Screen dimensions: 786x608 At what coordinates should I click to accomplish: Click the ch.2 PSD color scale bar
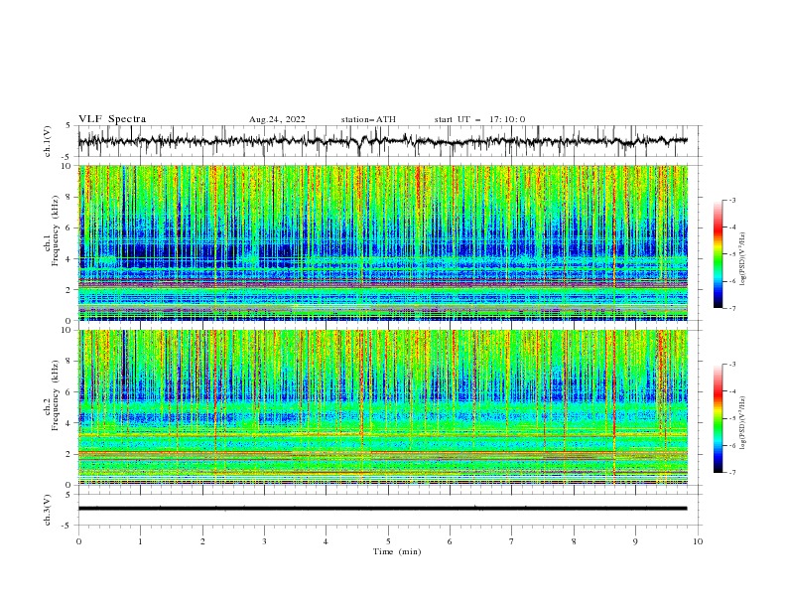[719, 418]
